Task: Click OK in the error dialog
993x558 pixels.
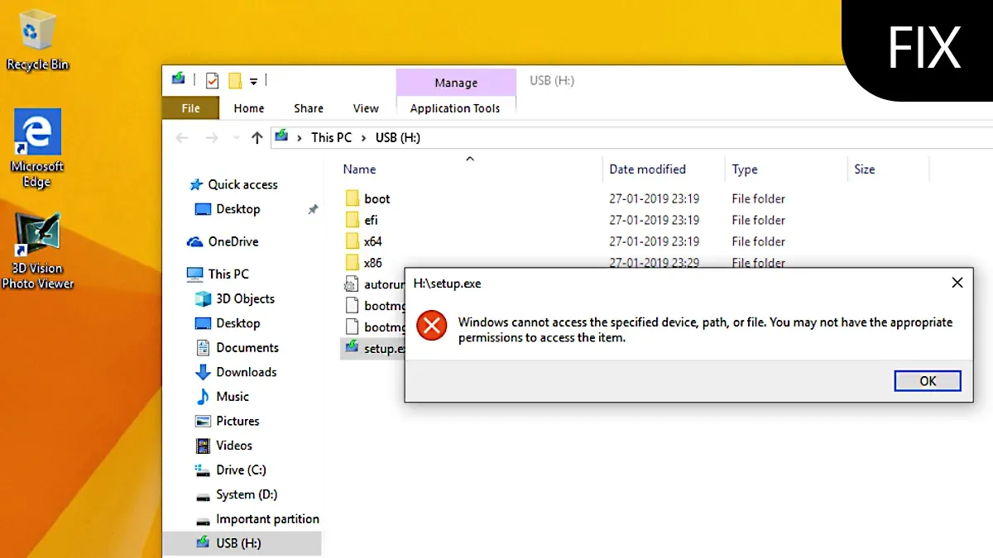Action: tap(928, 380)
